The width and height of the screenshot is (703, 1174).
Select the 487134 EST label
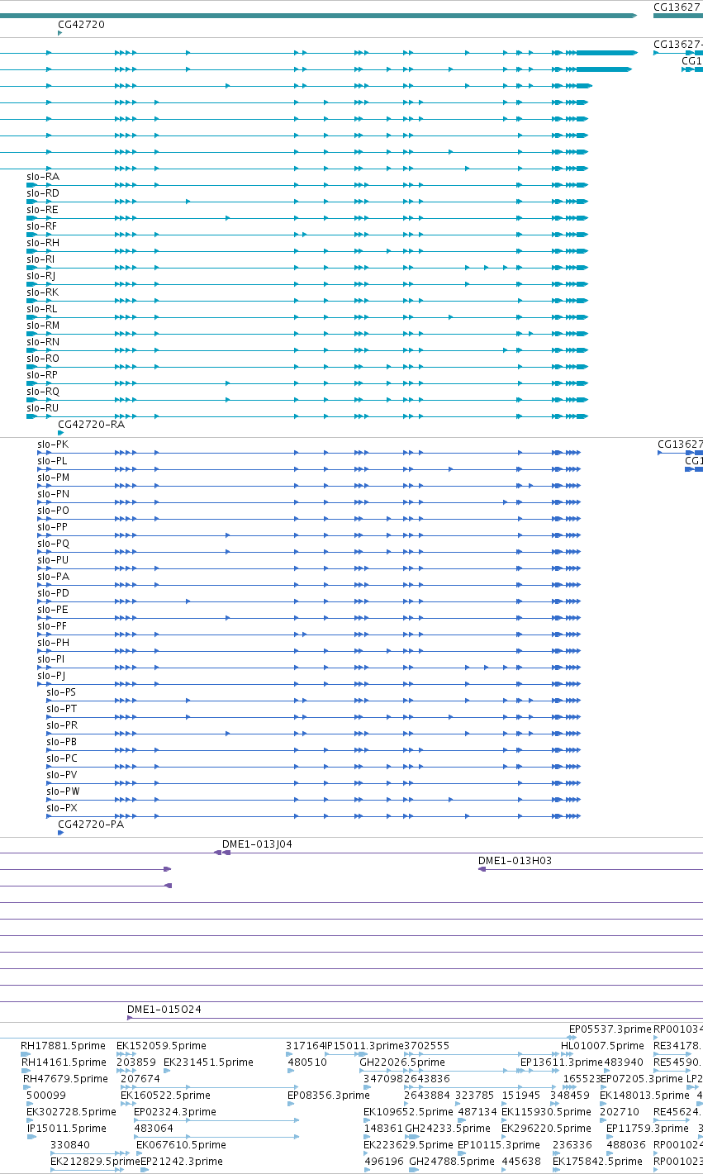click(477, 1112)
